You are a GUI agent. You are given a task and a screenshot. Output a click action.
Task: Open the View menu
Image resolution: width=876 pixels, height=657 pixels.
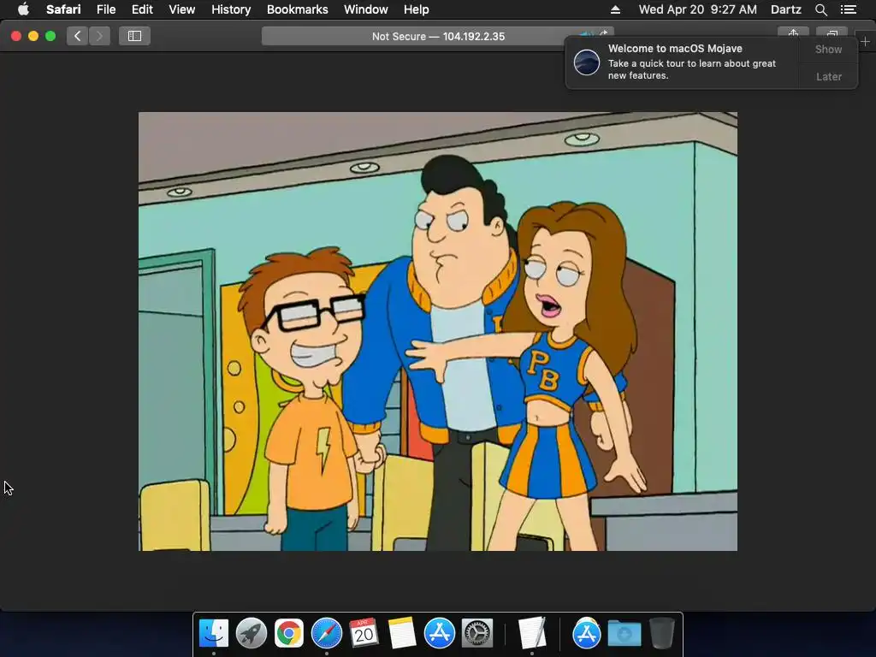point(181,9)
